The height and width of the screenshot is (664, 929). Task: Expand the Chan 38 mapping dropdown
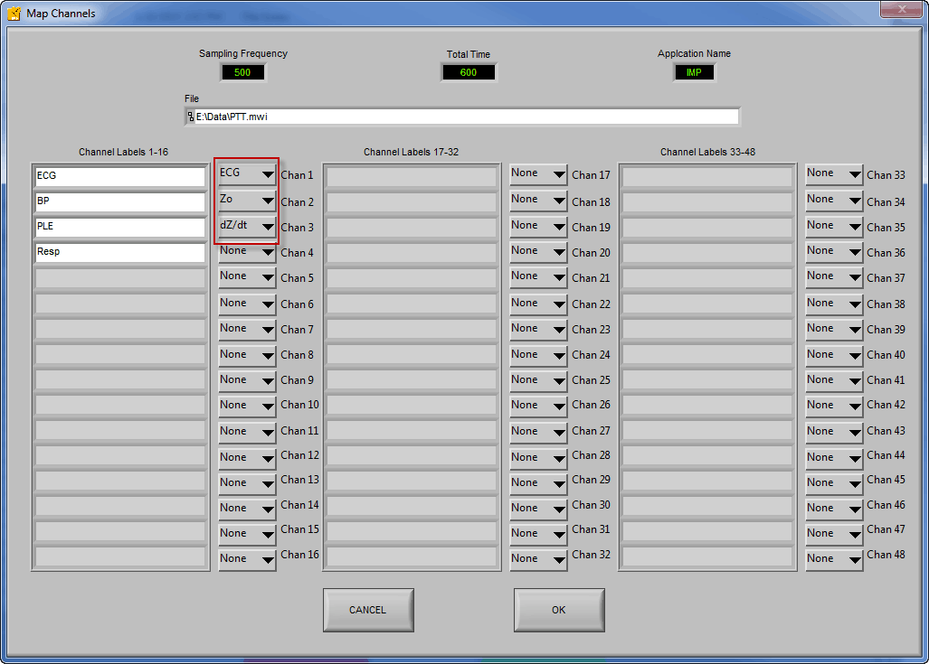point(834,304)
